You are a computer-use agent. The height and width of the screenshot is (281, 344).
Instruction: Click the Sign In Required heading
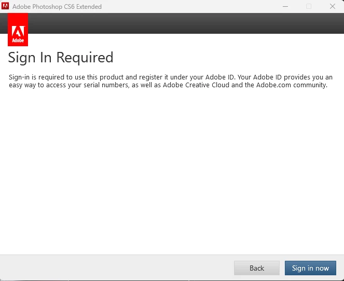(x=61, y=58)
